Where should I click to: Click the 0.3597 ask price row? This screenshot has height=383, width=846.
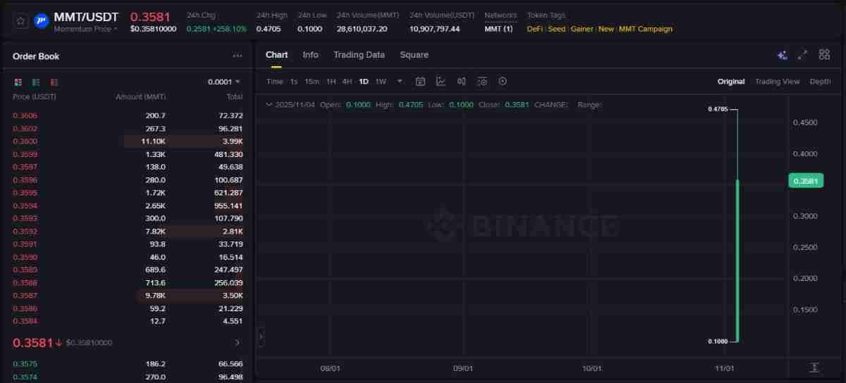[x=128, y=167]
